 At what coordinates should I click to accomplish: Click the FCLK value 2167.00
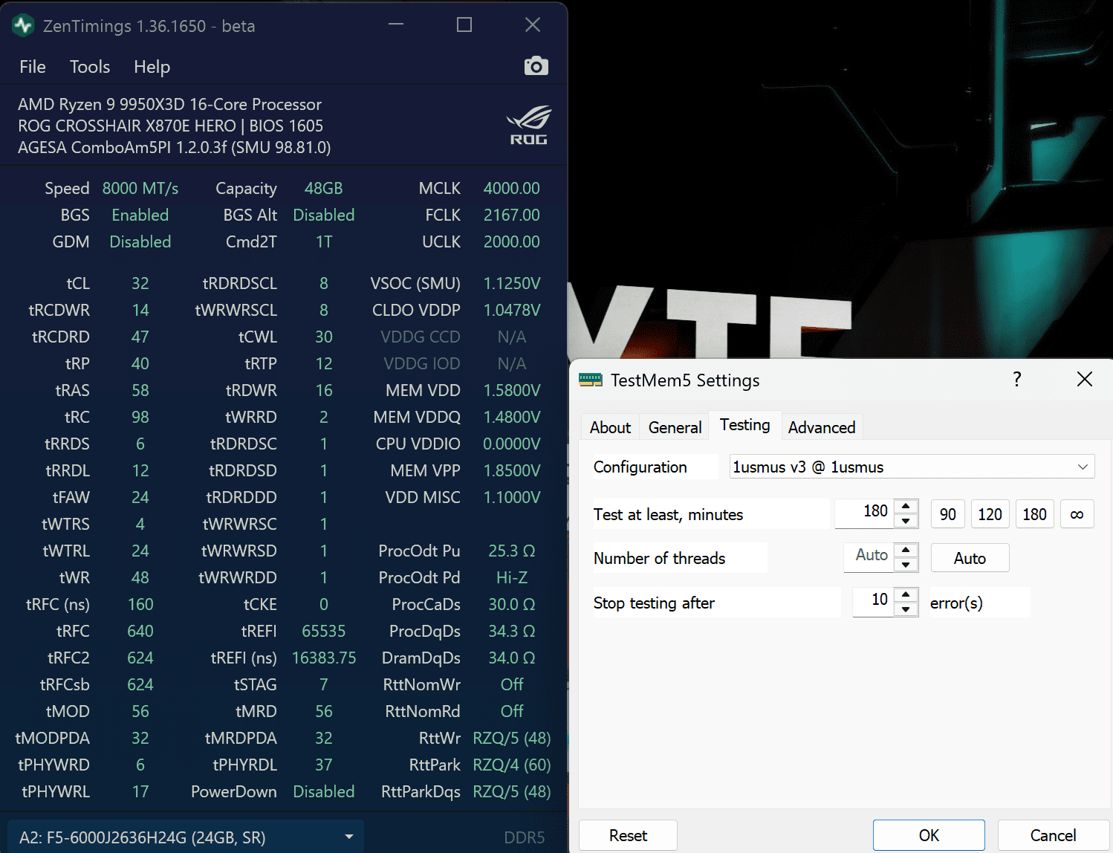click(512, 215)
